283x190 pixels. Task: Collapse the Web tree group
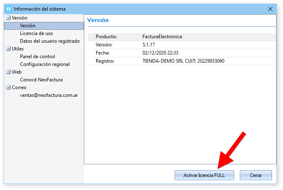(x=8, y=72)
